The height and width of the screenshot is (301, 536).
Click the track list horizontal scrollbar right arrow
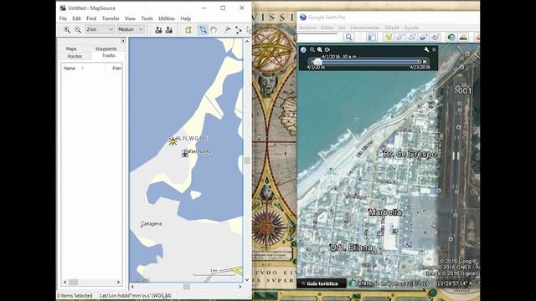118,283
